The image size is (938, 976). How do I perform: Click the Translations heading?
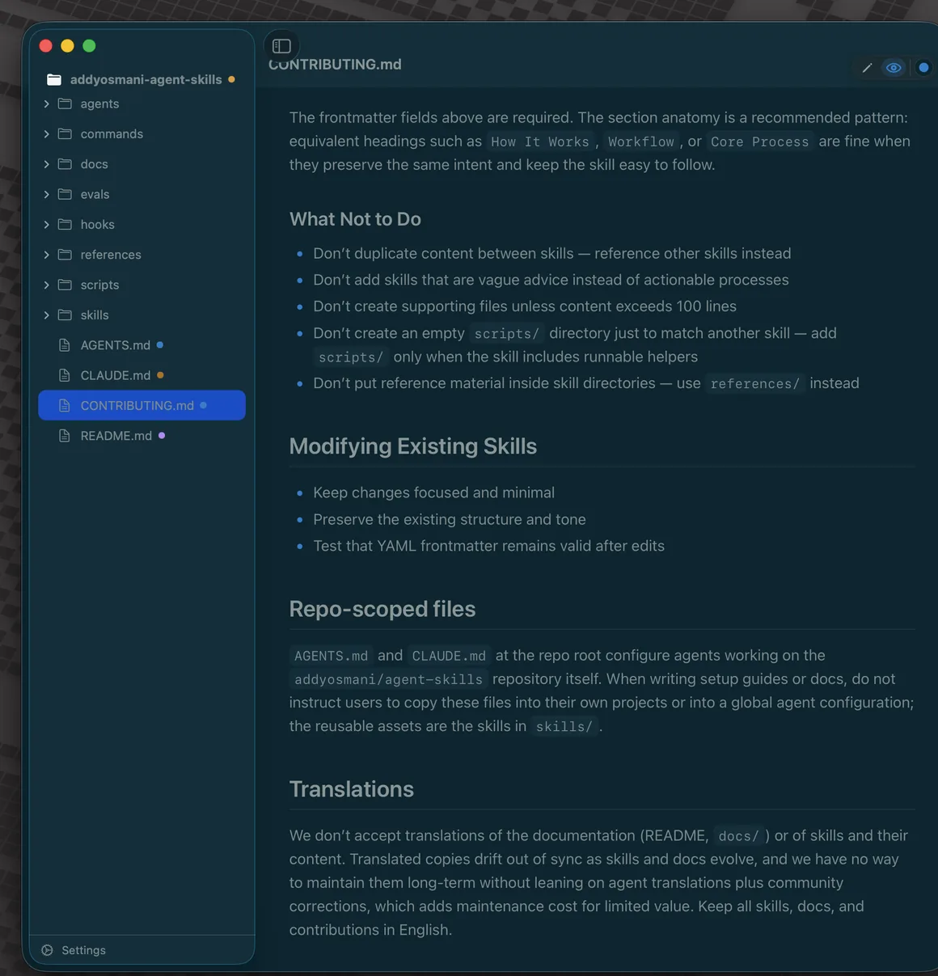352,789
